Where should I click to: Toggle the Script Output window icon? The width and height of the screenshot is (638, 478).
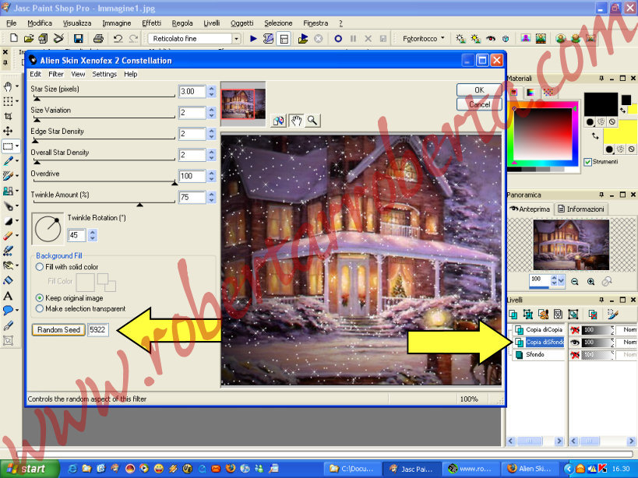(284, 39)
